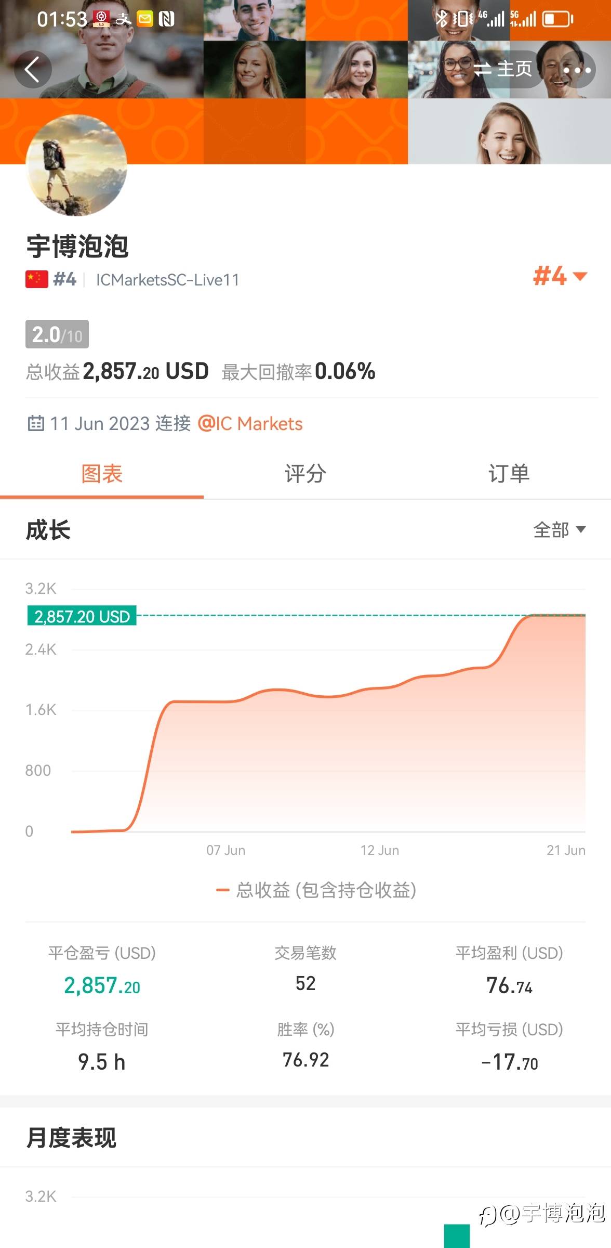The image size is (611, 1248).
Task: Tap the Bluetooth status icon
Action: click(441, 19)
